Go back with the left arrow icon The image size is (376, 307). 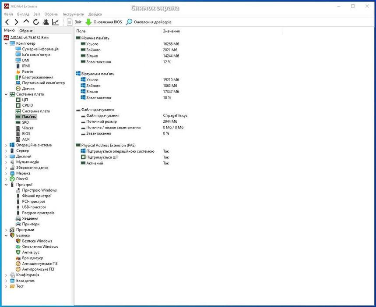[7, 22]
